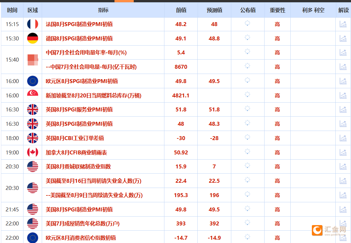Click the US flag beside Philly Fed index
351x243 pixels.
point(32,166)
